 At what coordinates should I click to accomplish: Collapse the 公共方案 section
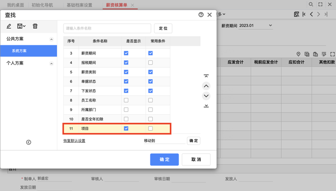[x=51, y=39]
